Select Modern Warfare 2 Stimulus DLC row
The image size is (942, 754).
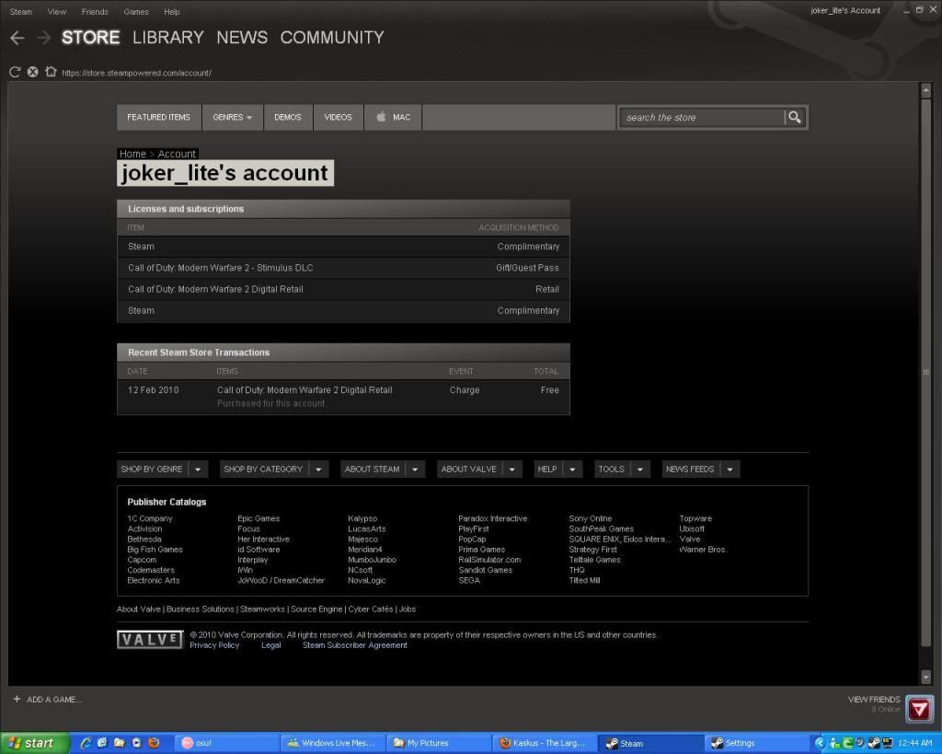tap(343, 268)
